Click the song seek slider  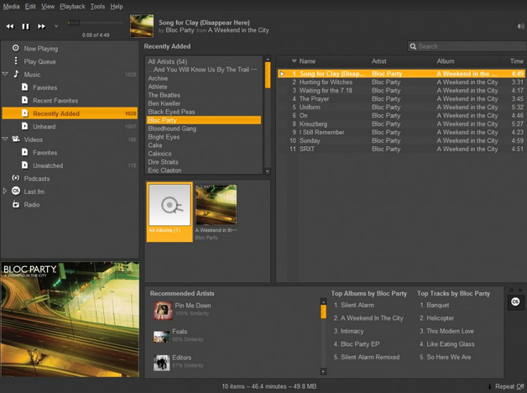point(95,24)
